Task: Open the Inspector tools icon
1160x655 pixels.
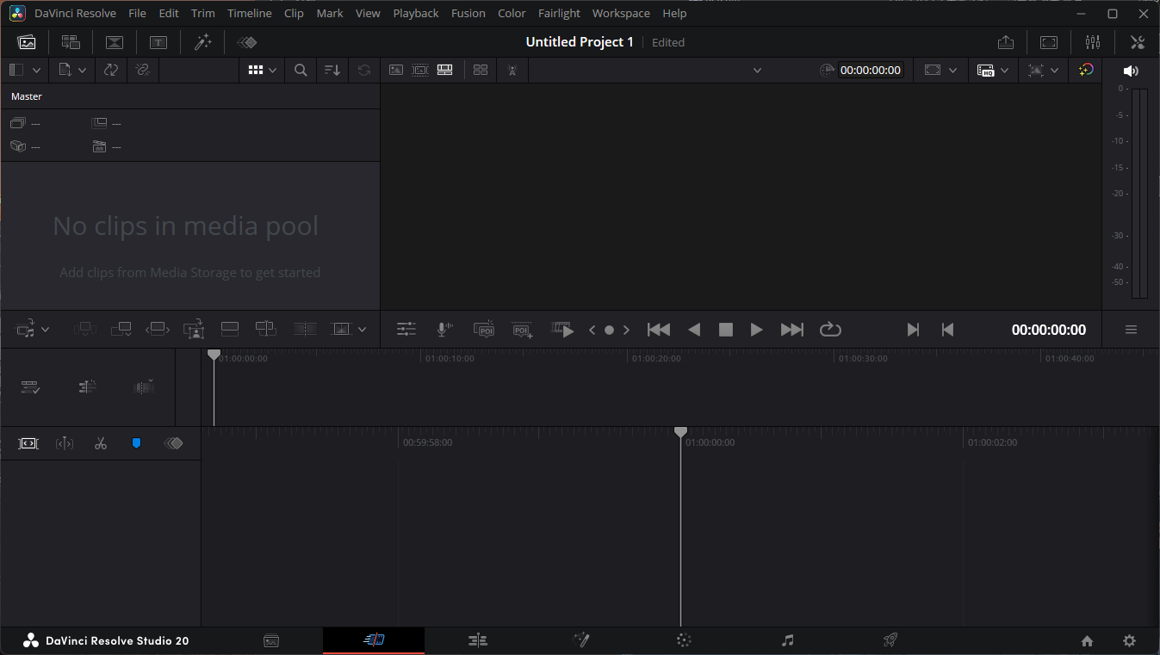Action: point(1137,42)
